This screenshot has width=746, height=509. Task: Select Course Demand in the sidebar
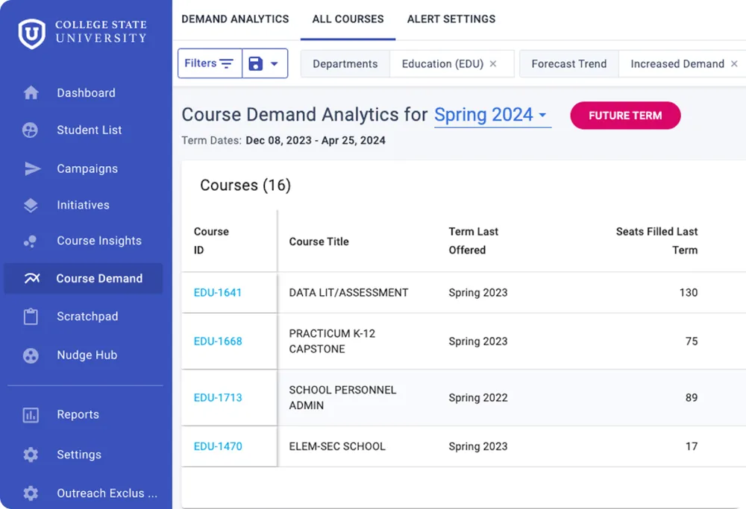[x=84, y=278]
